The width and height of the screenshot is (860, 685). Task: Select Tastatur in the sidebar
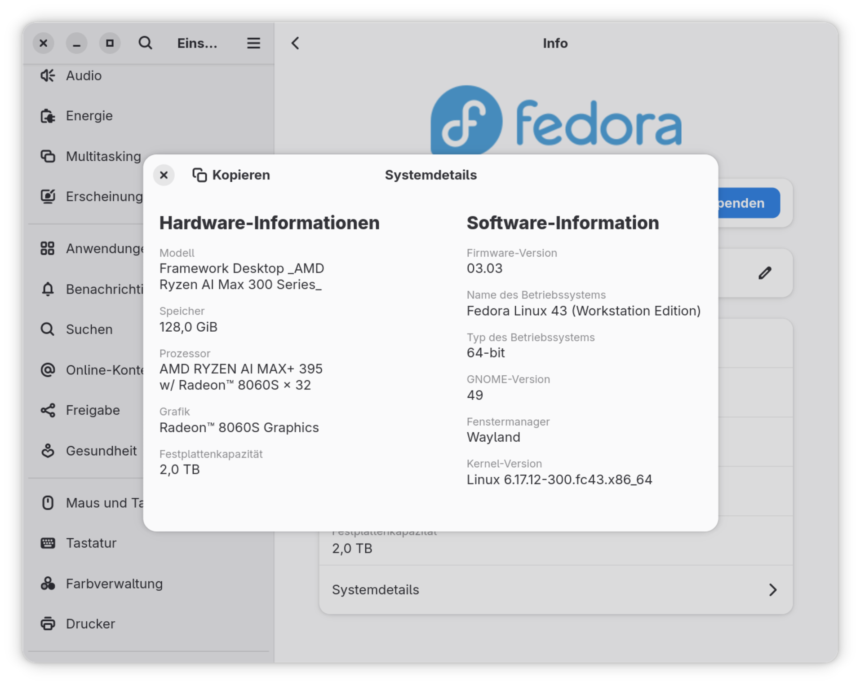pos(91,543)
